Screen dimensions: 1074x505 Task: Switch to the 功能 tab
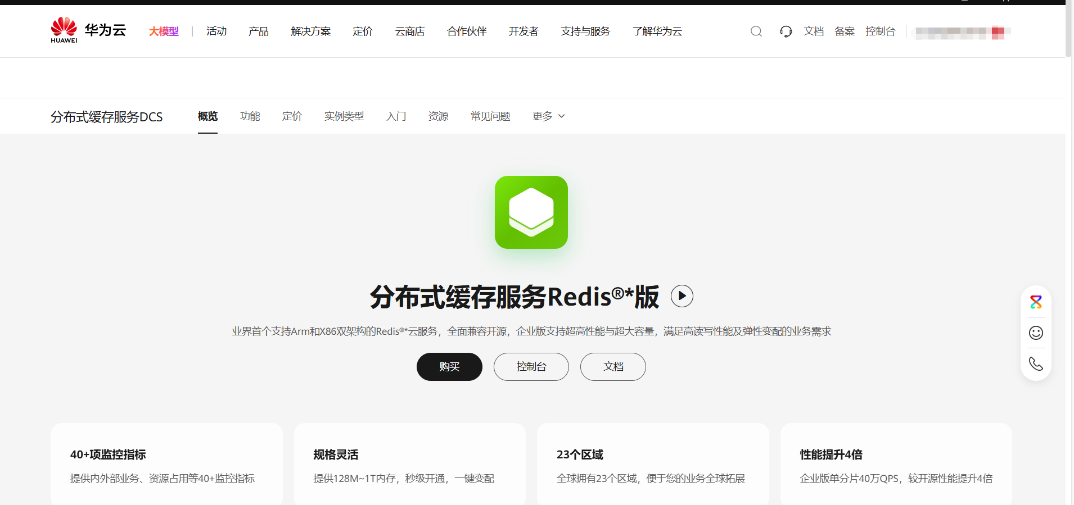pyautogui.click(x=250, y=116)
